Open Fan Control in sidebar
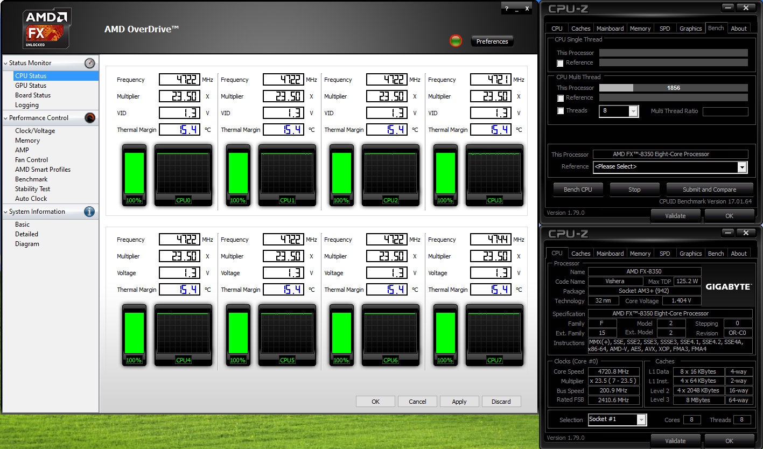Screen dimensions: 763x449 (x=31, y=160)
